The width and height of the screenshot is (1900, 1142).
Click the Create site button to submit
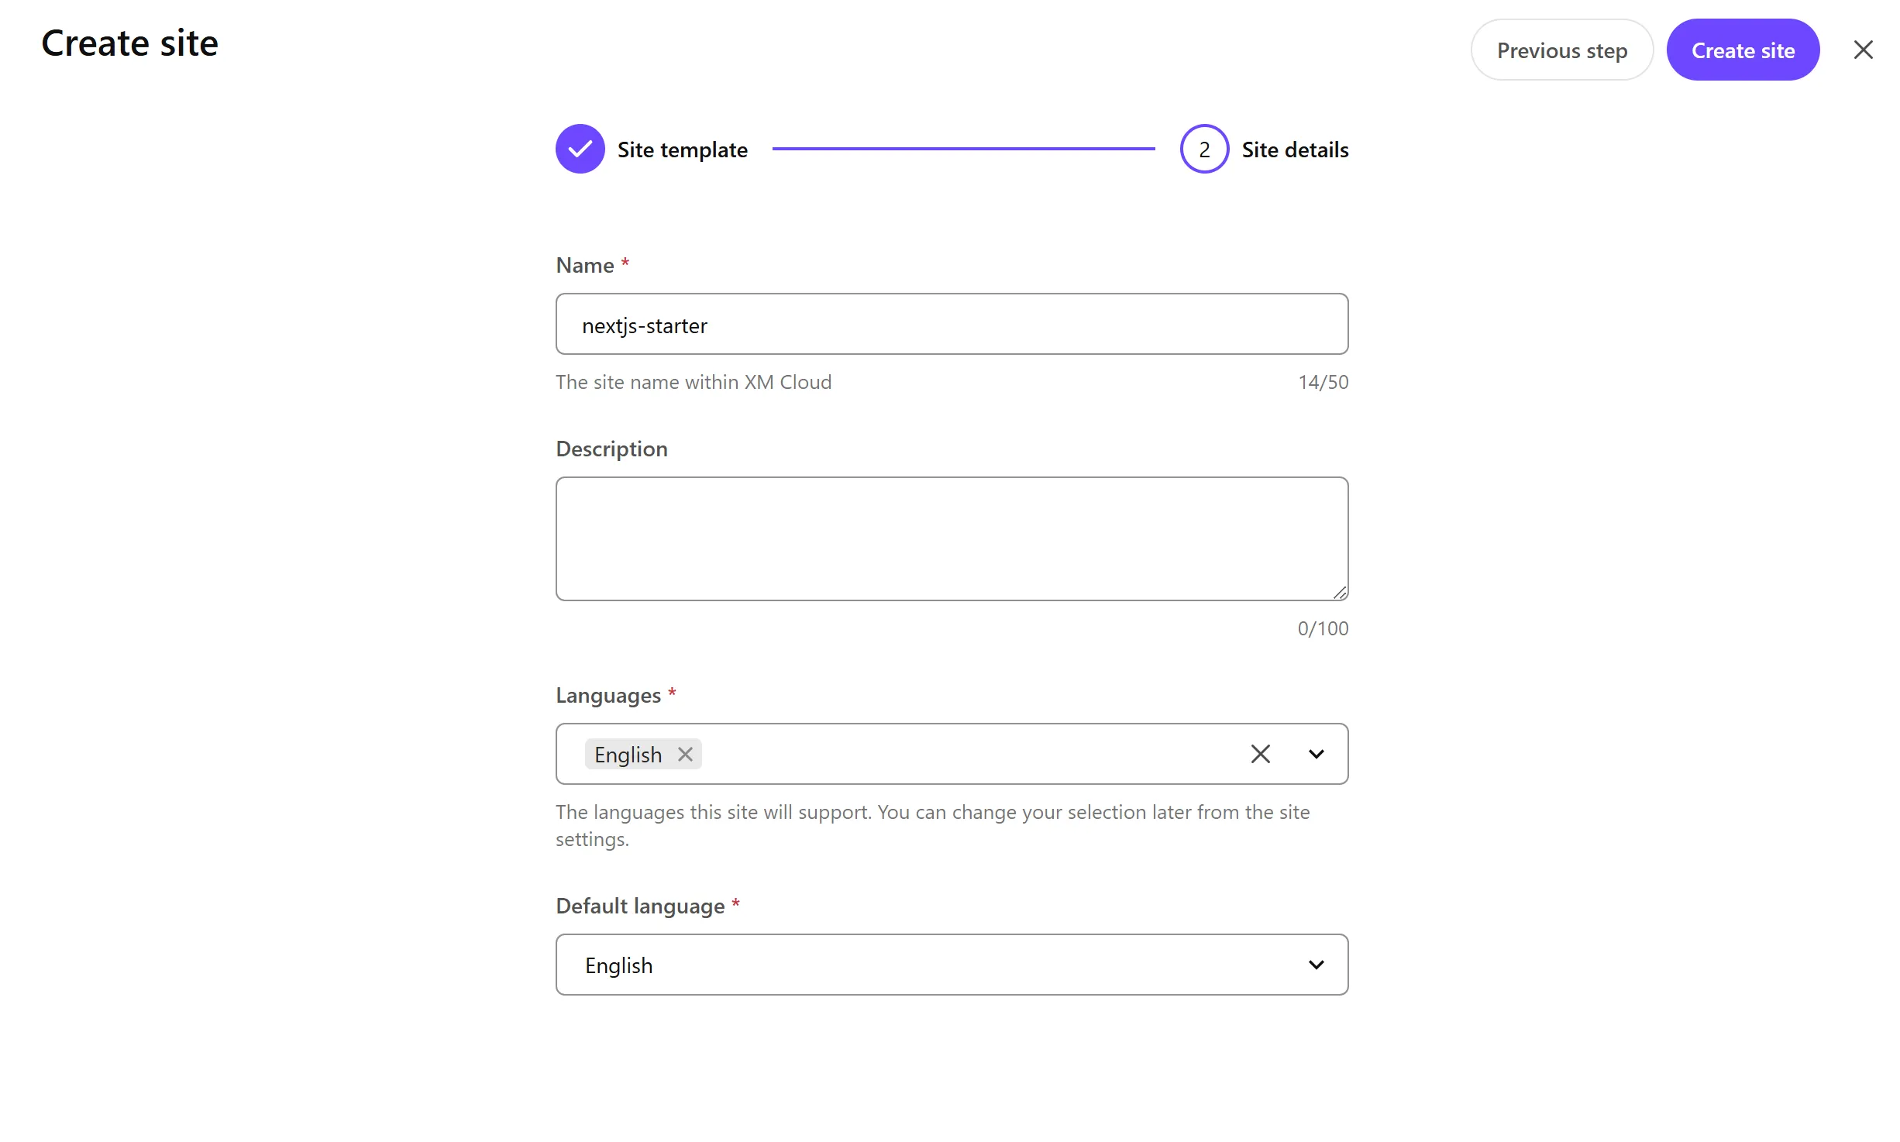click(1743, 50)
